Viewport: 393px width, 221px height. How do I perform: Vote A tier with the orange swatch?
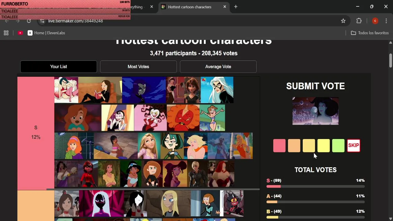coord(294,146)
